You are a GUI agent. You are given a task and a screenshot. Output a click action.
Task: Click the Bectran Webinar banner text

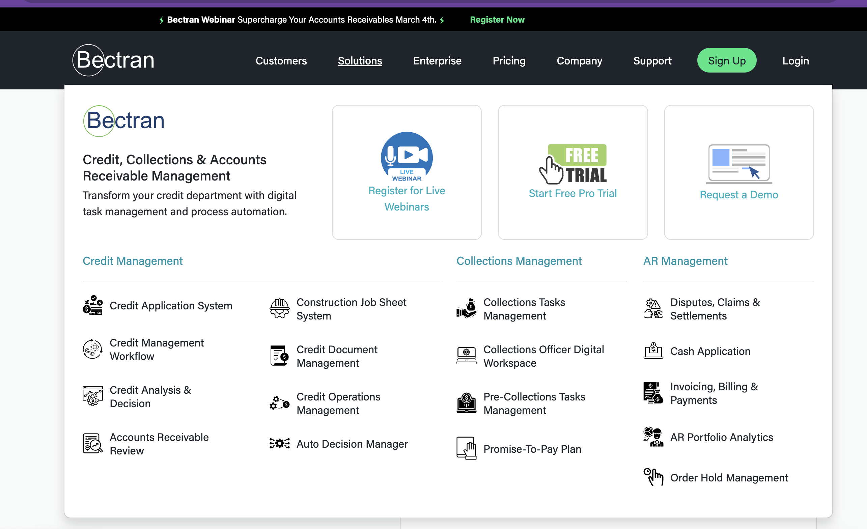pos(301,20)
